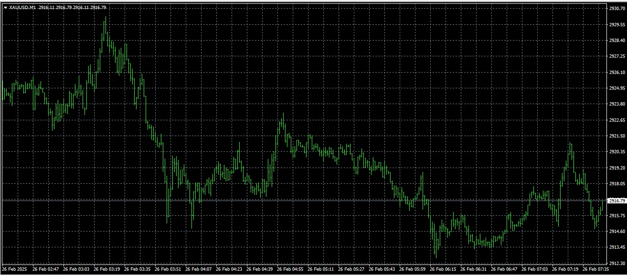
Task: Open the one-click trading triangle beside XAUUSD
Action: pyautogui.click(x=5, y=8)
